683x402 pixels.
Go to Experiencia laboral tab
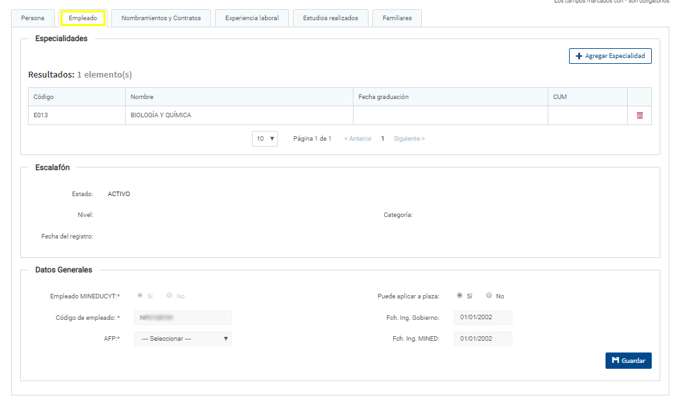pos(252,18)
